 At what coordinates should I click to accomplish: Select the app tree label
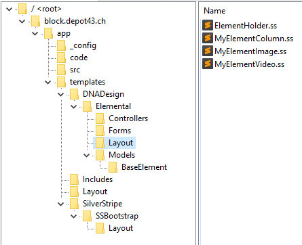click(64, 34)
